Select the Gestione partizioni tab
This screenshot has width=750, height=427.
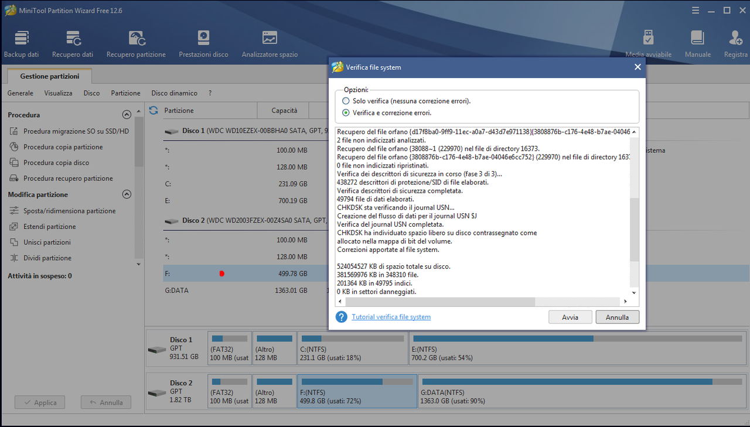click(x=50, y=76)
